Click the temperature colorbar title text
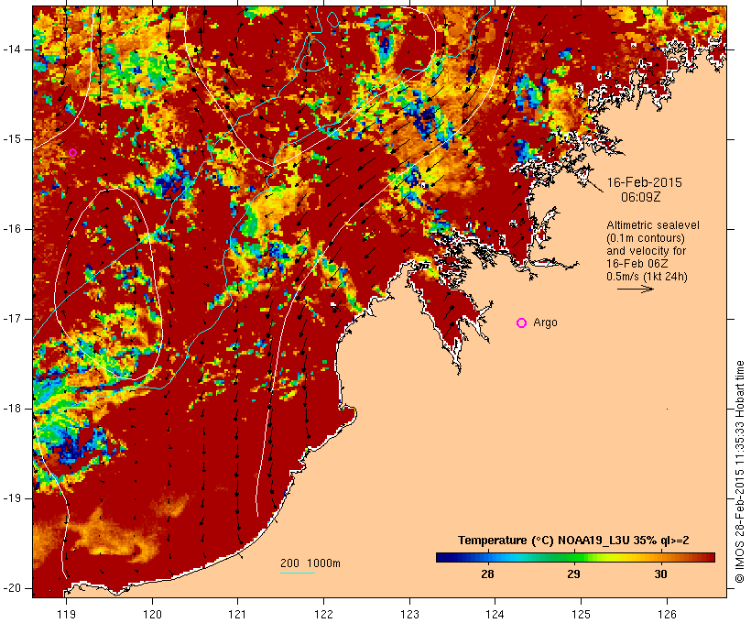 (573, 541)
